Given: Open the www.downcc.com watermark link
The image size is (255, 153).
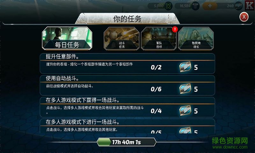Looking at the screenshot, I should pos(230,147).
